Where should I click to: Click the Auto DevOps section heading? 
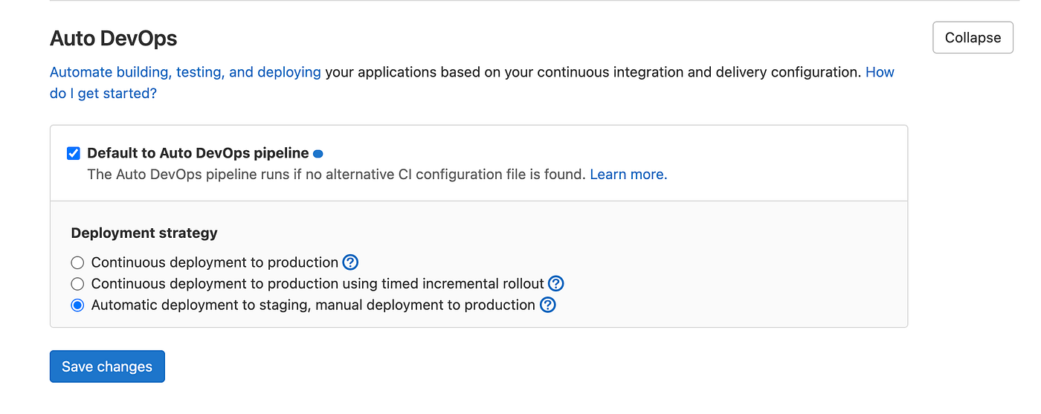113,39
